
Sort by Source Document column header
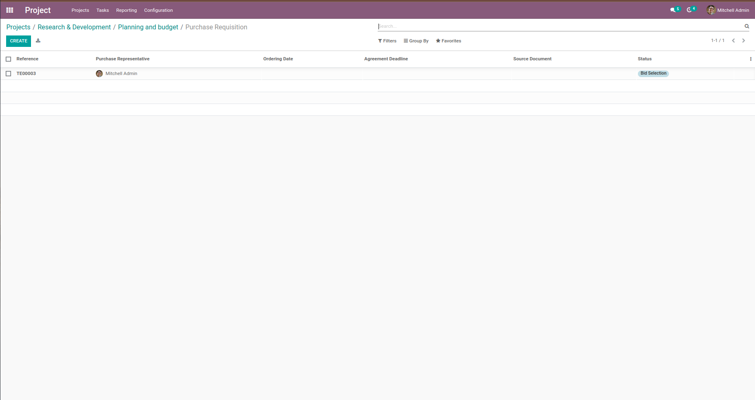point(532,59)
